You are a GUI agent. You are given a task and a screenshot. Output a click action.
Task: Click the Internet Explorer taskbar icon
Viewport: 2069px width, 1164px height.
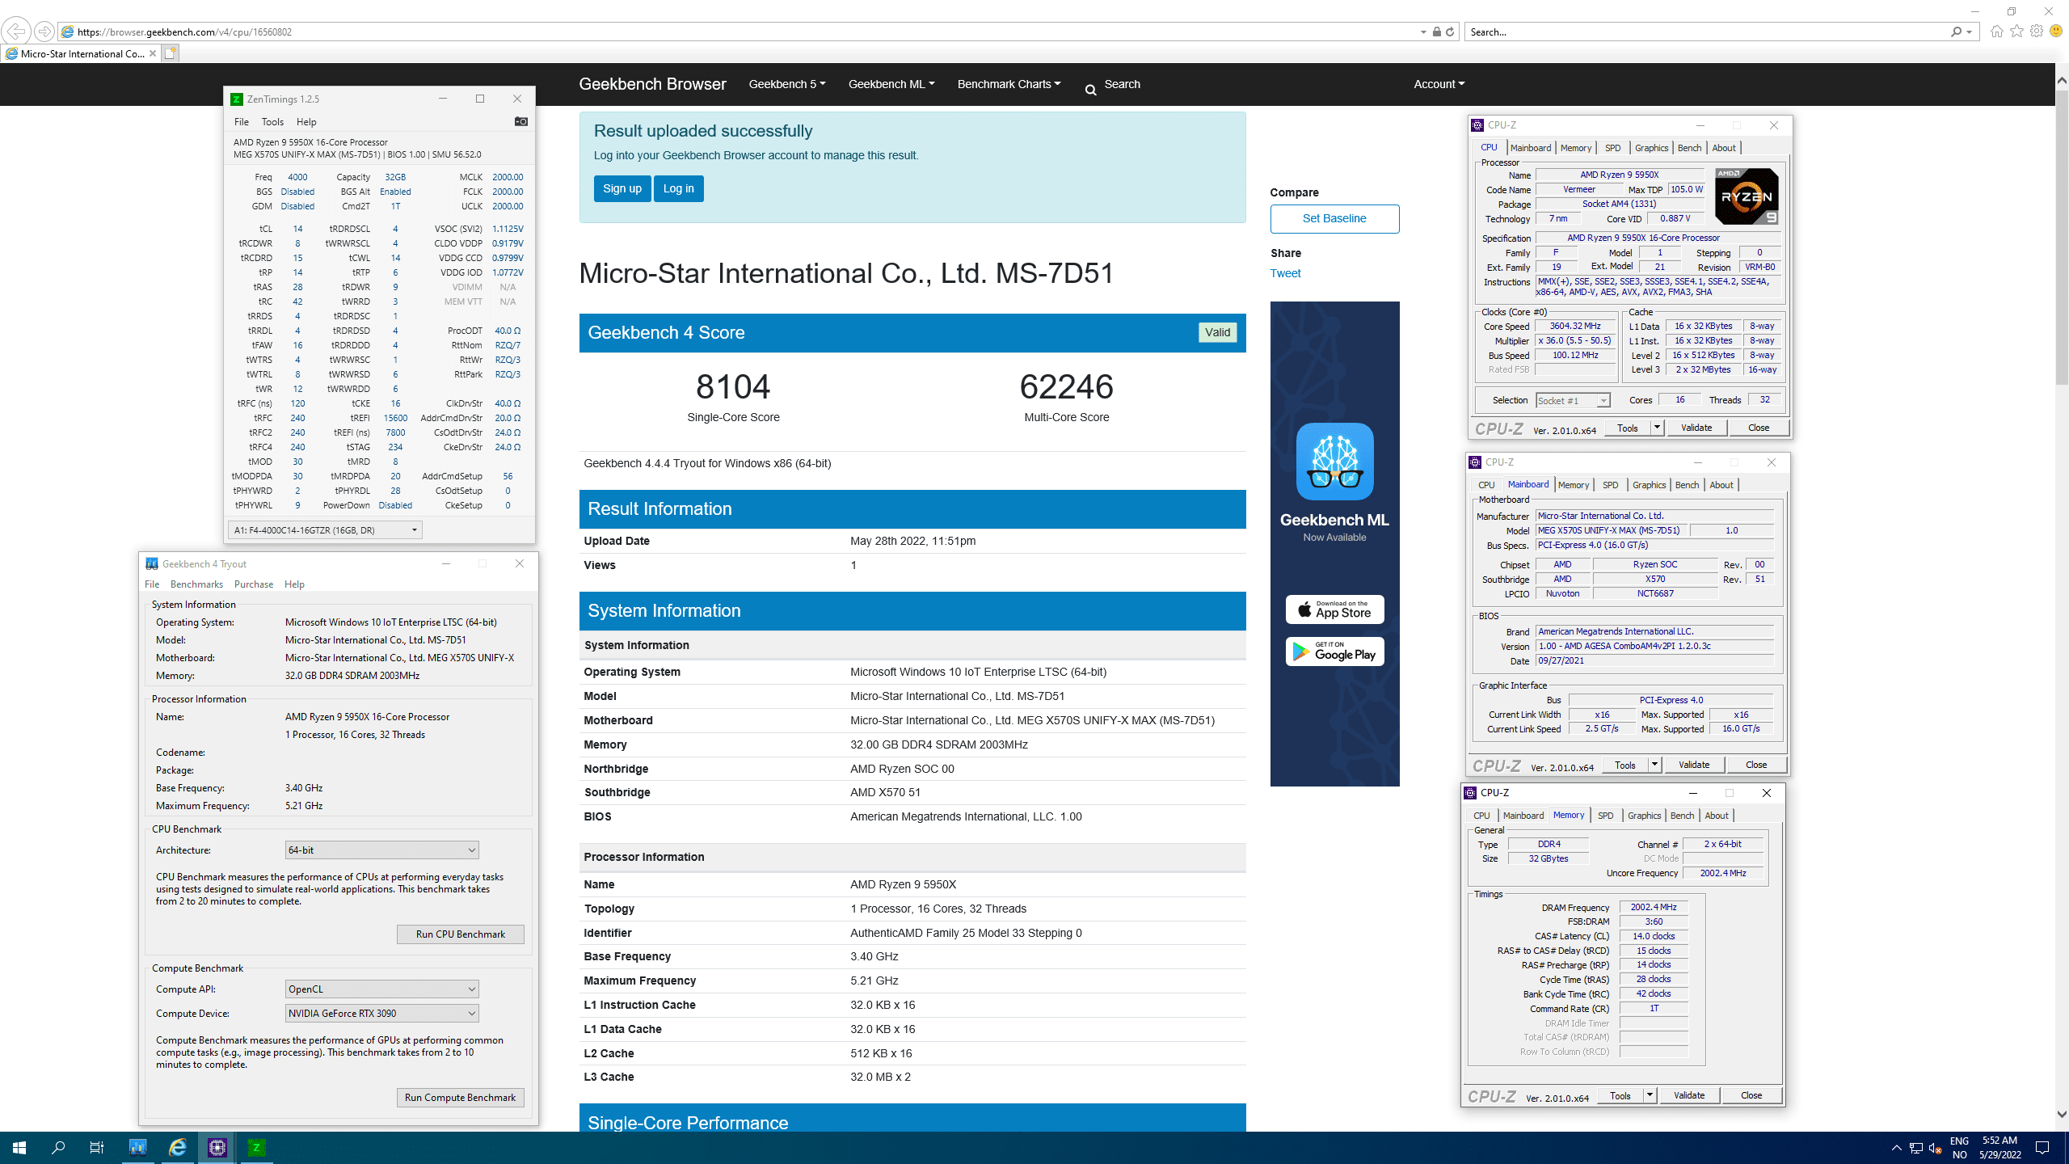(178, 1148)
